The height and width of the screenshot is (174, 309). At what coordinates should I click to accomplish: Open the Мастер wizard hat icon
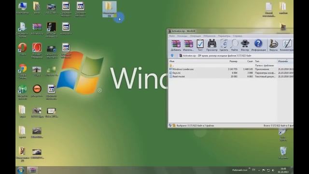coord(245,45)
